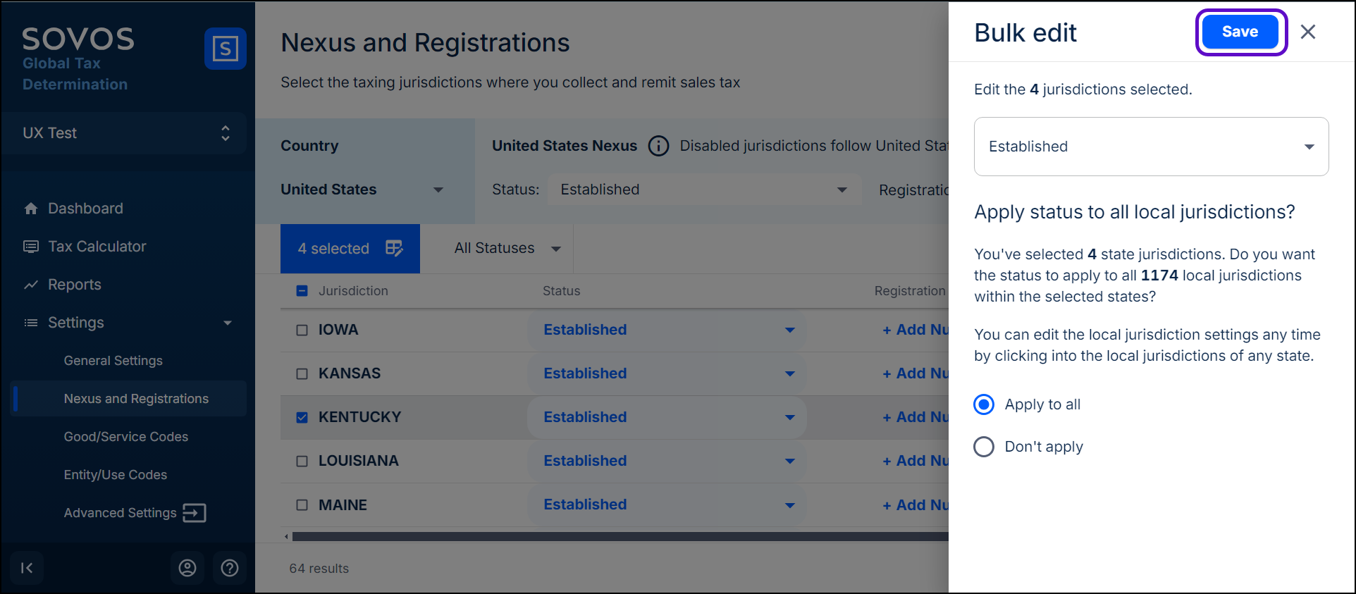Open the user profile icon
Image resolution: width=1356 pixels, height=594 pixels.
click(187, 568)
